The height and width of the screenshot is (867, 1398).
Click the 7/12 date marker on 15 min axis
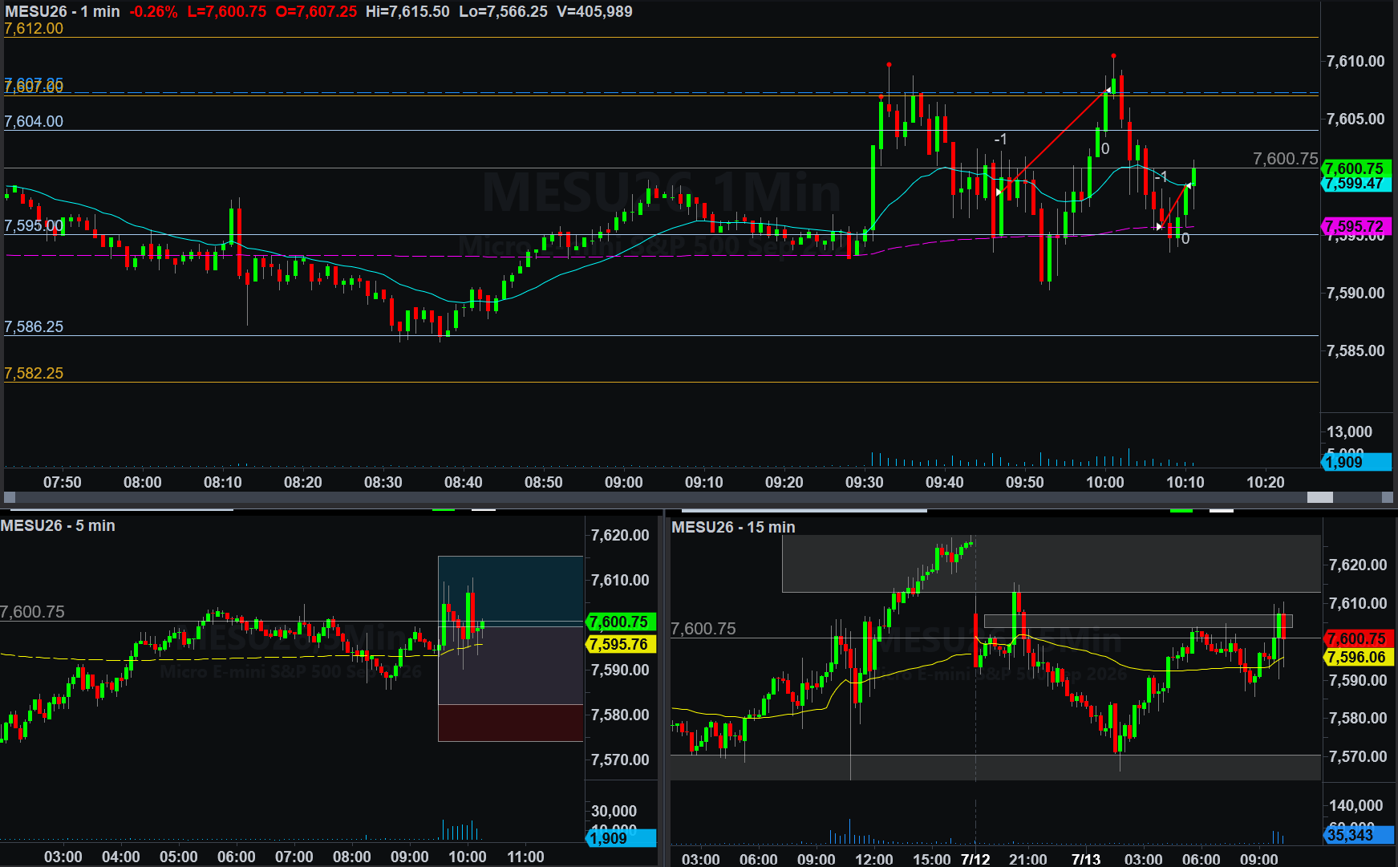(975, 859)
